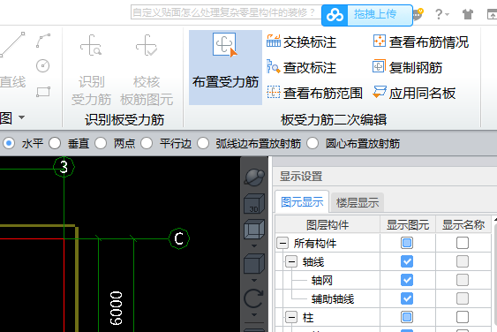Select the rectangle drawing tool
Image resolution: width=497 pixels, height=332 pixels.
[x=43, y=92]
